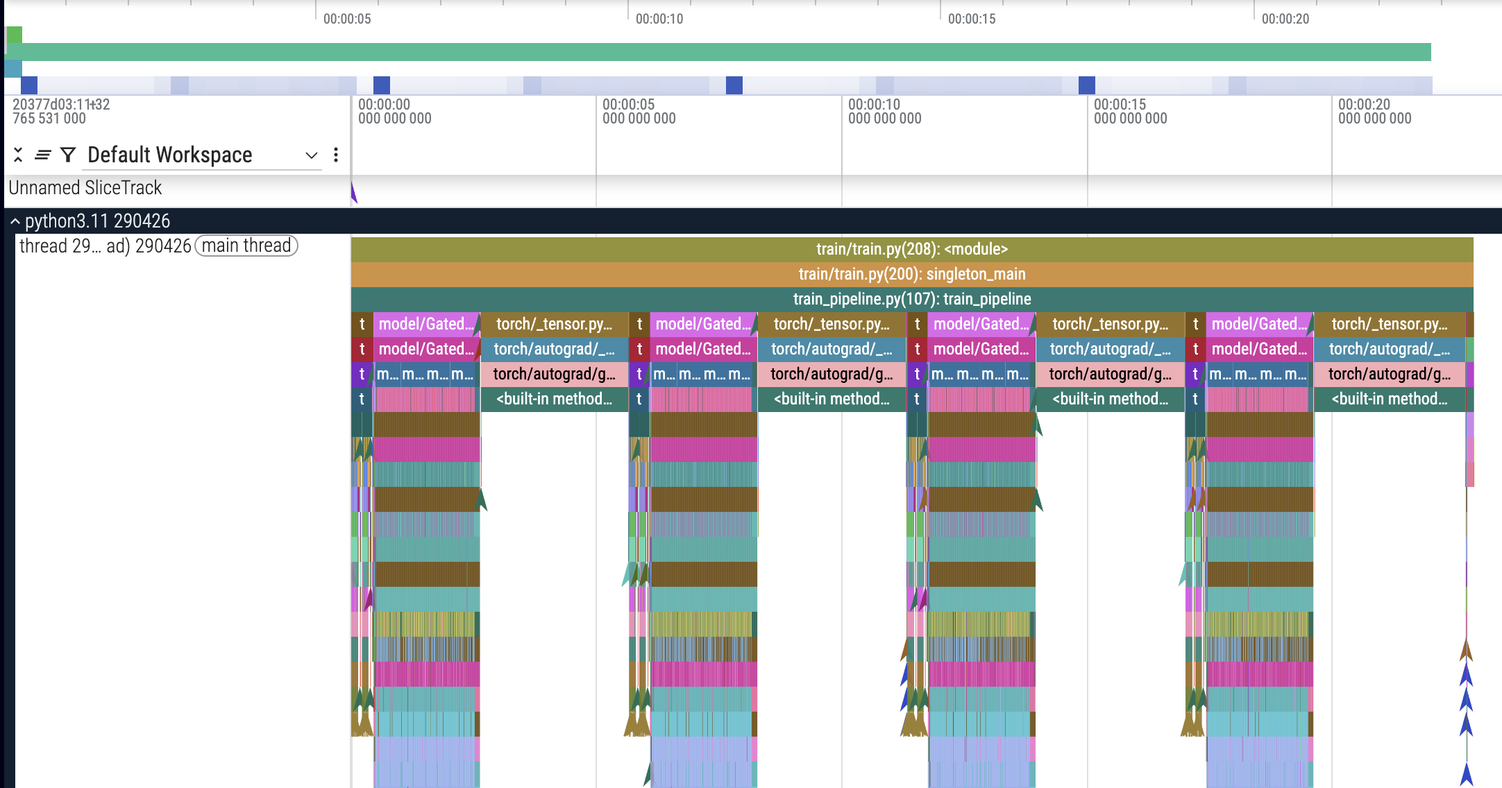Screen dimensions: 1502x788
Task: Click the track sort order icon
Action: (x=43, y=155)
